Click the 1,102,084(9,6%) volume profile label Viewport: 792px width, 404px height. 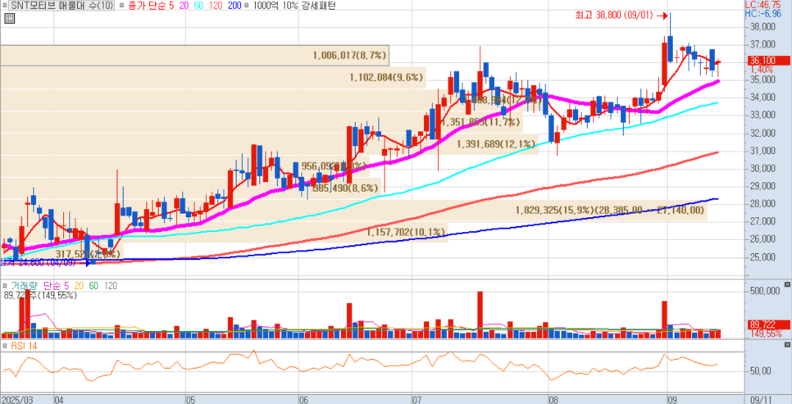(386, 77)
